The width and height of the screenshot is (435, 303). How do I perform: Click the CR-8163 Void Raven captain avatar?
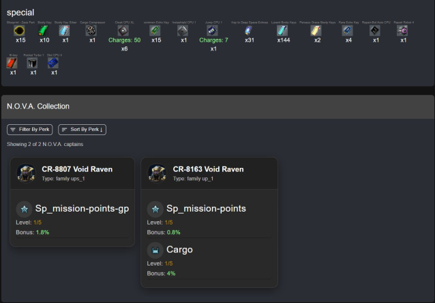pyautogui.click(x=158, y=173)
